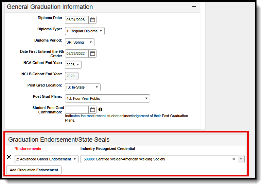The height and width of the screenshot is (188, 265).
Task: Open NGA Cohort End Year dropdown
Action: pyautogui.click(x=73, y=65)
